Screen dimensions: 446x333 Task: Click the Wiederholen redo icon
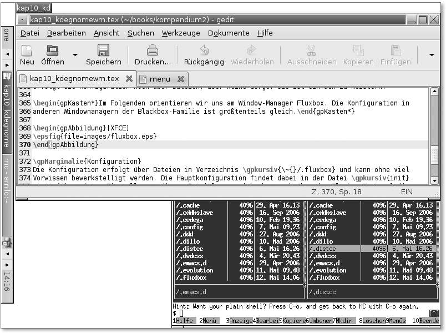[252, 52]
